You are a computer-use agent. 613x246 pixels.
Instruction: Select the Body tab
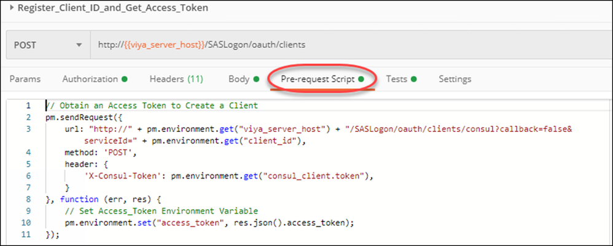point(239,79)
